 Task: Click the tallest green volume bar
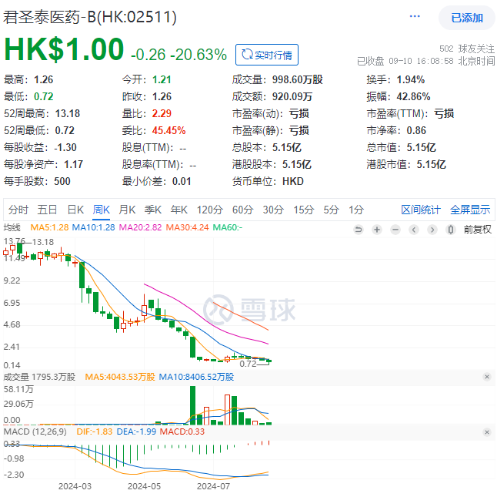[x=192, y=405]
